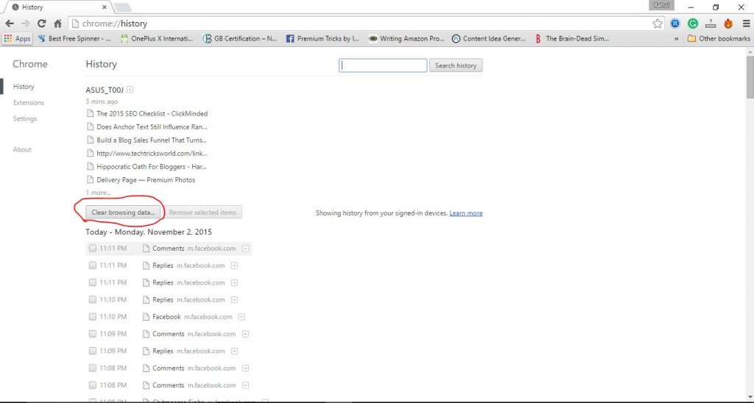
Task: Check the 11:10 PM Facebook entry
Action: click(x=93, y=316)
